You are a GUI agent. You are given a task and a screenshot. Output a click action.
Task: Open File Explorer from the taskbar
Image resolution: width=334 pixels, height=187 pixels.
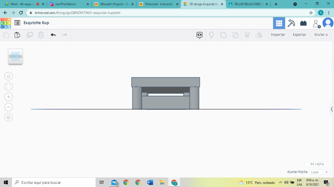162,182
